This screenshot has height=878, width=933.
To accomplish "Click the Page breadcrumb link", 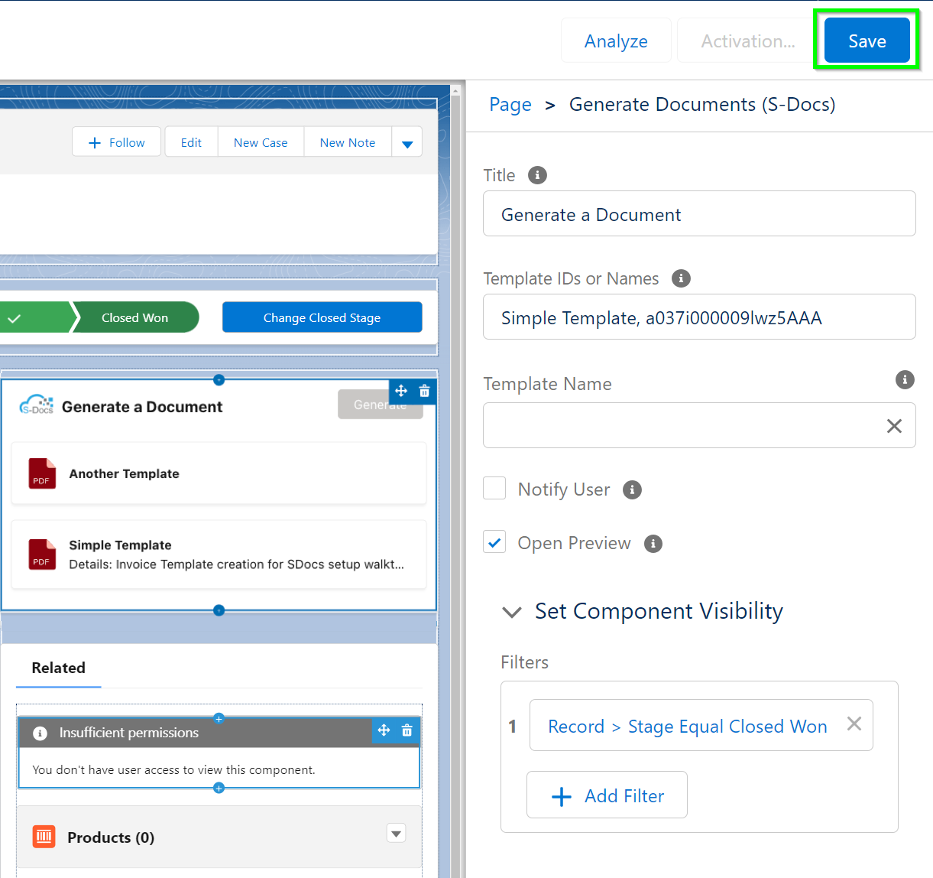I will coord(510,104).
